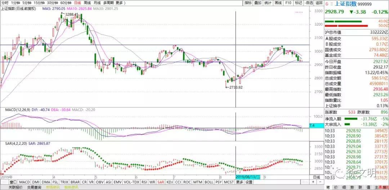Viewport: 389px width, 190px height.
Task: Open the 标记 marker tool
Action: point(298,3)
